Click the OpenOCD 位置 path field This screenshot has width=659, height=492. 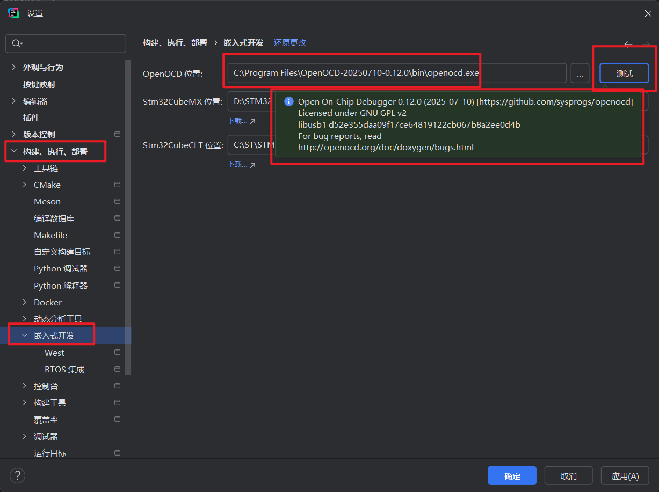pos(397,74)
